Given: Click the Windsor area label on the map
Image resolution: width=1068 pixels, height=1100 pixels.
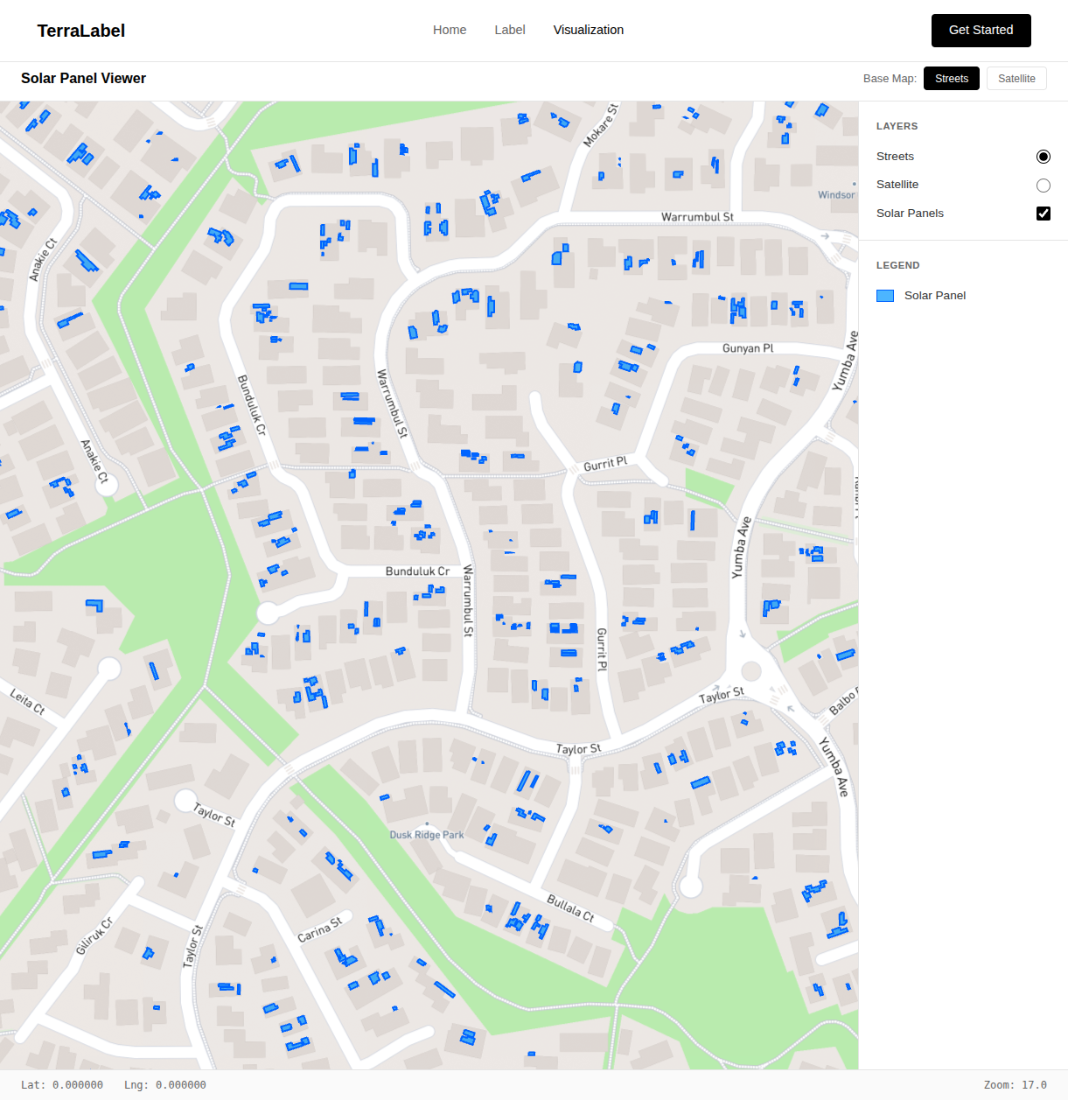Looking at the screenshot, I should (x=835, y=194).
